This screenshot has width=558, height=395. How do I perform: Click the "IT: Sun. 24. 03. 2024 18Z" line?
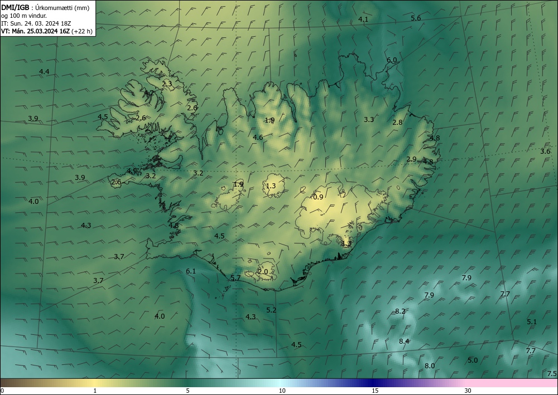click(x=36, y=23)
